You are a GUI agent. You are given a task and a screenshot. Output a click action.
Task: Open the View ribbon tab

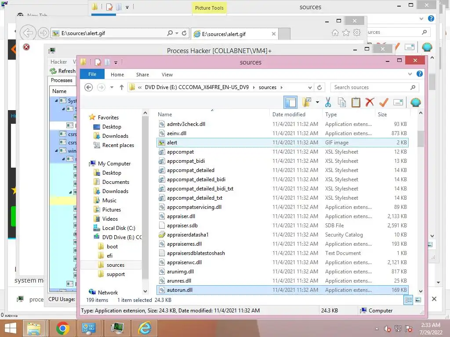[x=167, y=75]
